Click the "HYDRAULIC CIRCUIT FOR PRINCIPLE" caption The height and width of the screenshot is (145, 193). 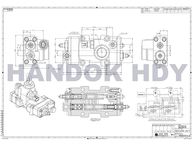pos(162,119)
